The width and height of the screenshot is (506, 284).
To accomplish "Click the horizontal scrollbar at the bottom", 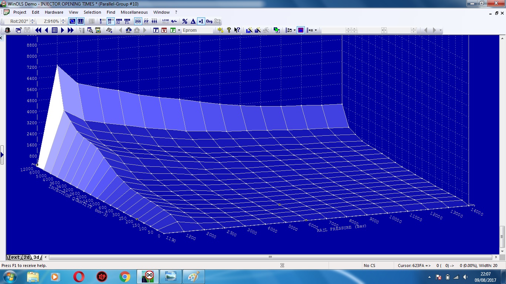I will click(x=270, y=257).
